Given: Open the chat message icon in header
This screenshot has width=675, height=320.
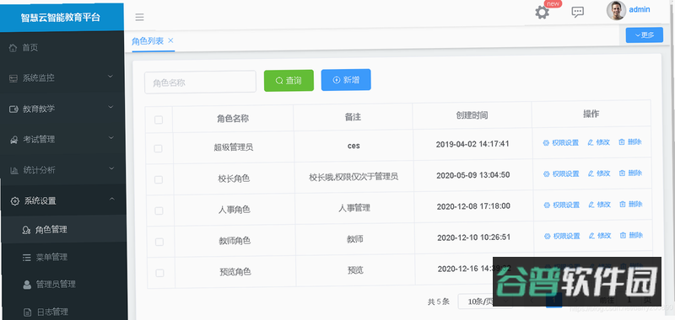Looking at the screenshot, I should pyautogui.click(x=577, y=12).
